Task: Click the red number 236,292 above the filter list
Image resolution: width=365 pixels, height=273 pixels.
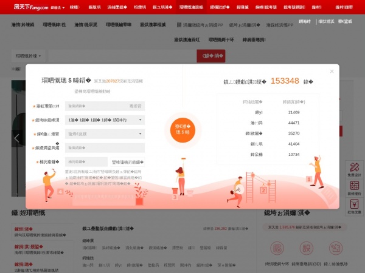Action: click(220, 229)
